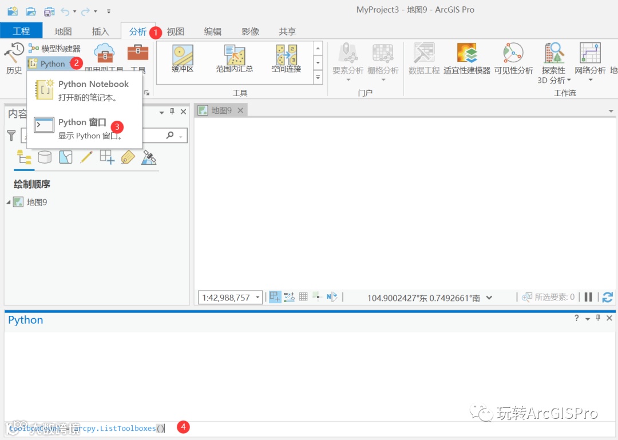Screen dimensions: 618x440
Task: Select the 范围内汇总 tool
Action: (235, 58)
